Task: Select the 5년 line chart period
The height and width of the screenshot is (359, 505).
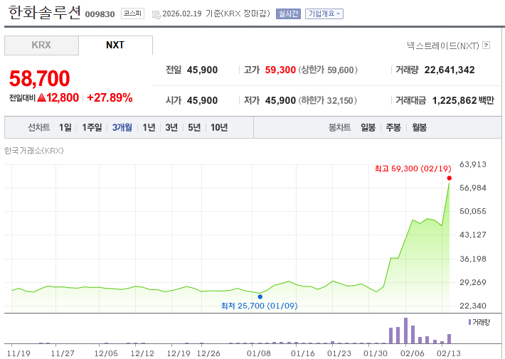Action: pos(194,127)
